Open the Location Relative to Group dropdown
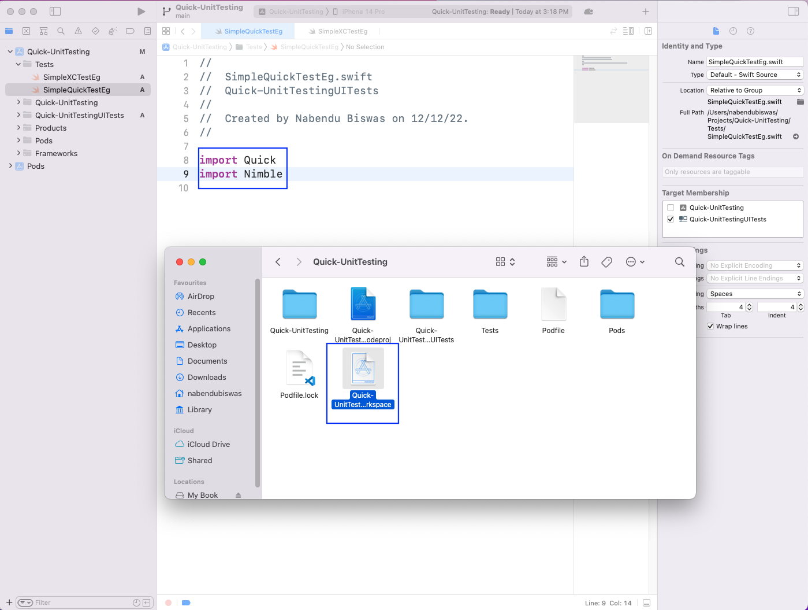Screen dimensions: 808x610 click(x=755, y=90)
